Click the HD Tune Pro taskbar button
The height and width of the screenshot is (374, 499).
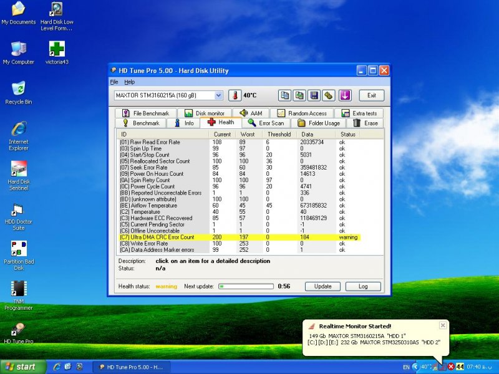point(131,367)
